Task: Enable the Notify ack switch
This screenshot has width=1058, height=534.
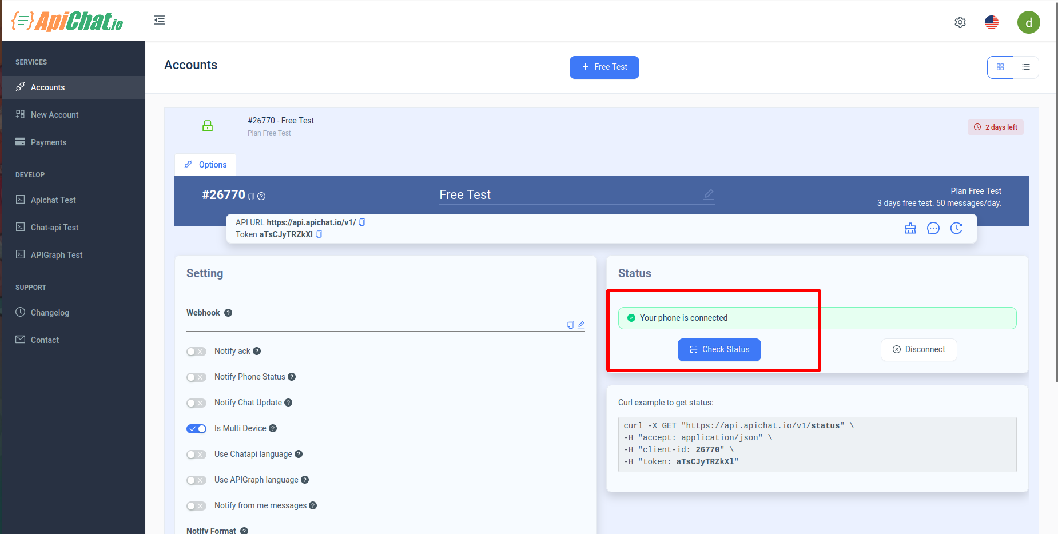Action: pyautogui.click(x=196, y=352)
